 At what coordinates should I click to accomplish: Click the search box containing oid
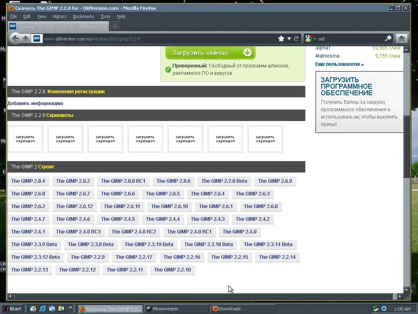pos(350,39)
